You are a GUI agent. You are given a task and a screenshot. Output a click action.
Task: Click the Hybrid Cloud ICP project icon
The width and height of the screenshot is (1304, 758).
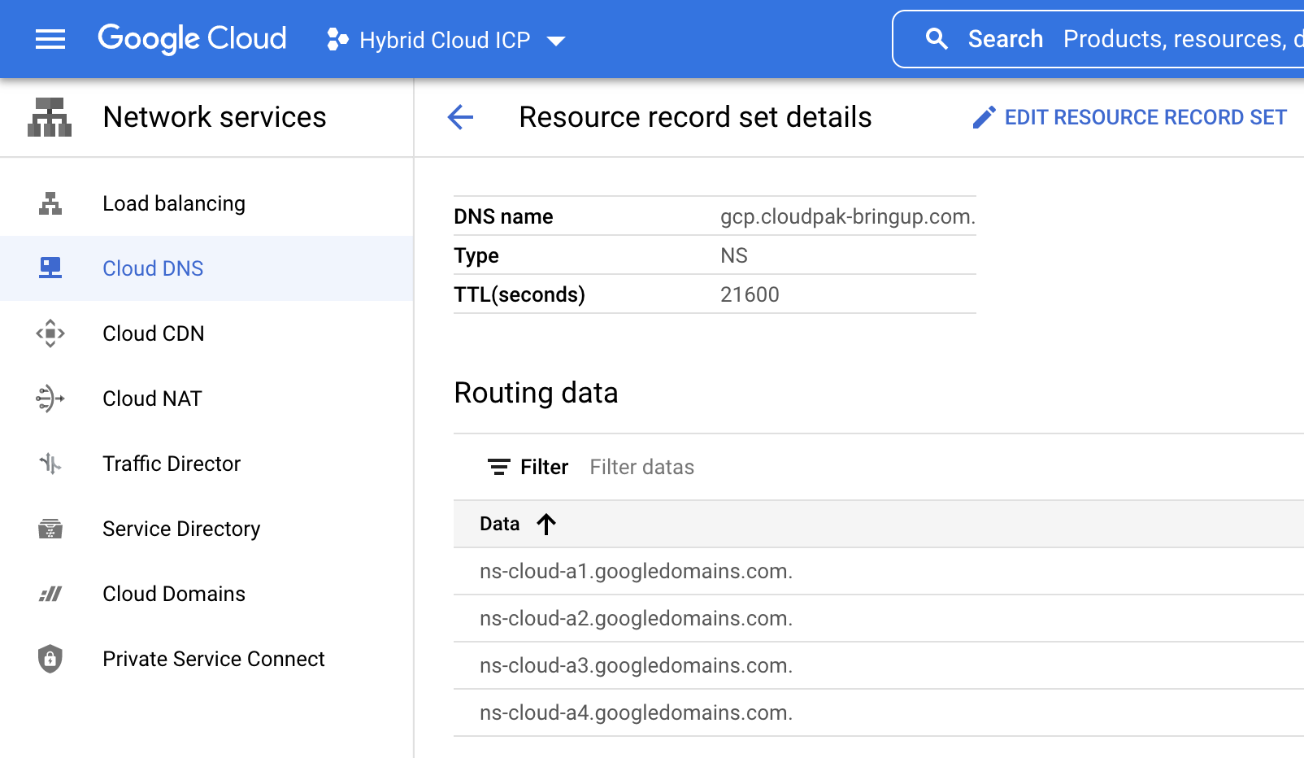click(x=337, y=39)
